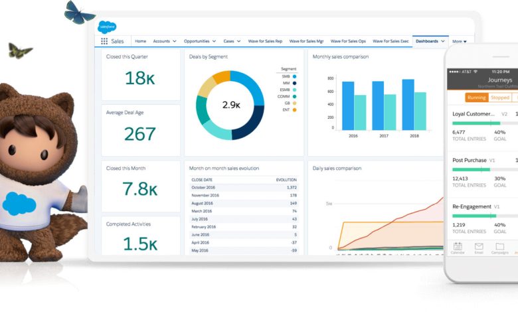518x312 pixels.
Task: Click the ESMB segment legend dot
Action: pyautogui.click(x=294, y=90)
